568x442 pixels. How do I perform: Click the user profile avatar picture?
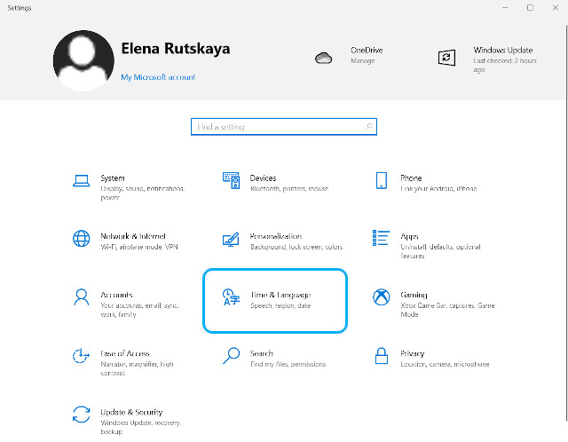pos(83,60)
